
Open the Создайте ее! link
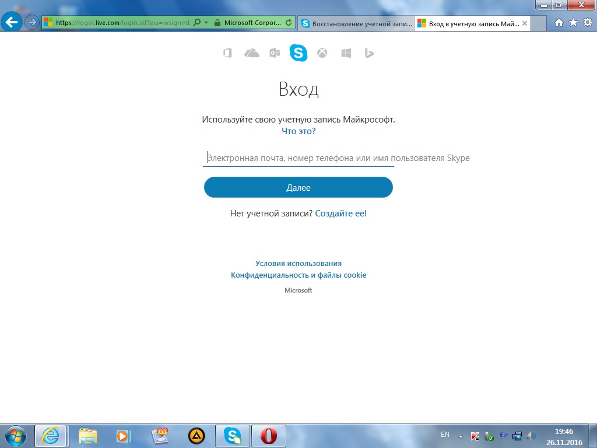click(x=340, y=213)
